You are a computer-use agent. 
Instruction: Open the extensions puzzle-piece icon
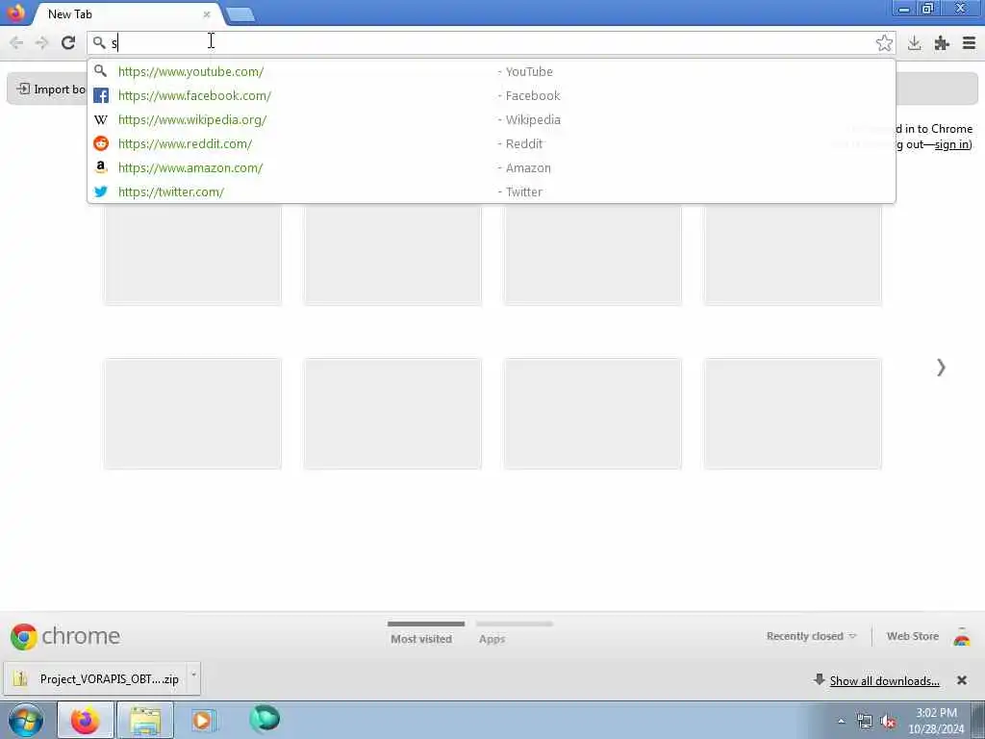pos(942,42)
